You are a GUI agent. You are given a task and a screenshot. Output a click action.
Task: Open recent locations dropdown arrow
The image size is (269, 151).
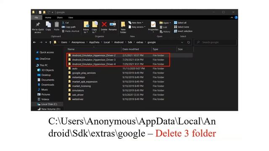pos(46,42)
